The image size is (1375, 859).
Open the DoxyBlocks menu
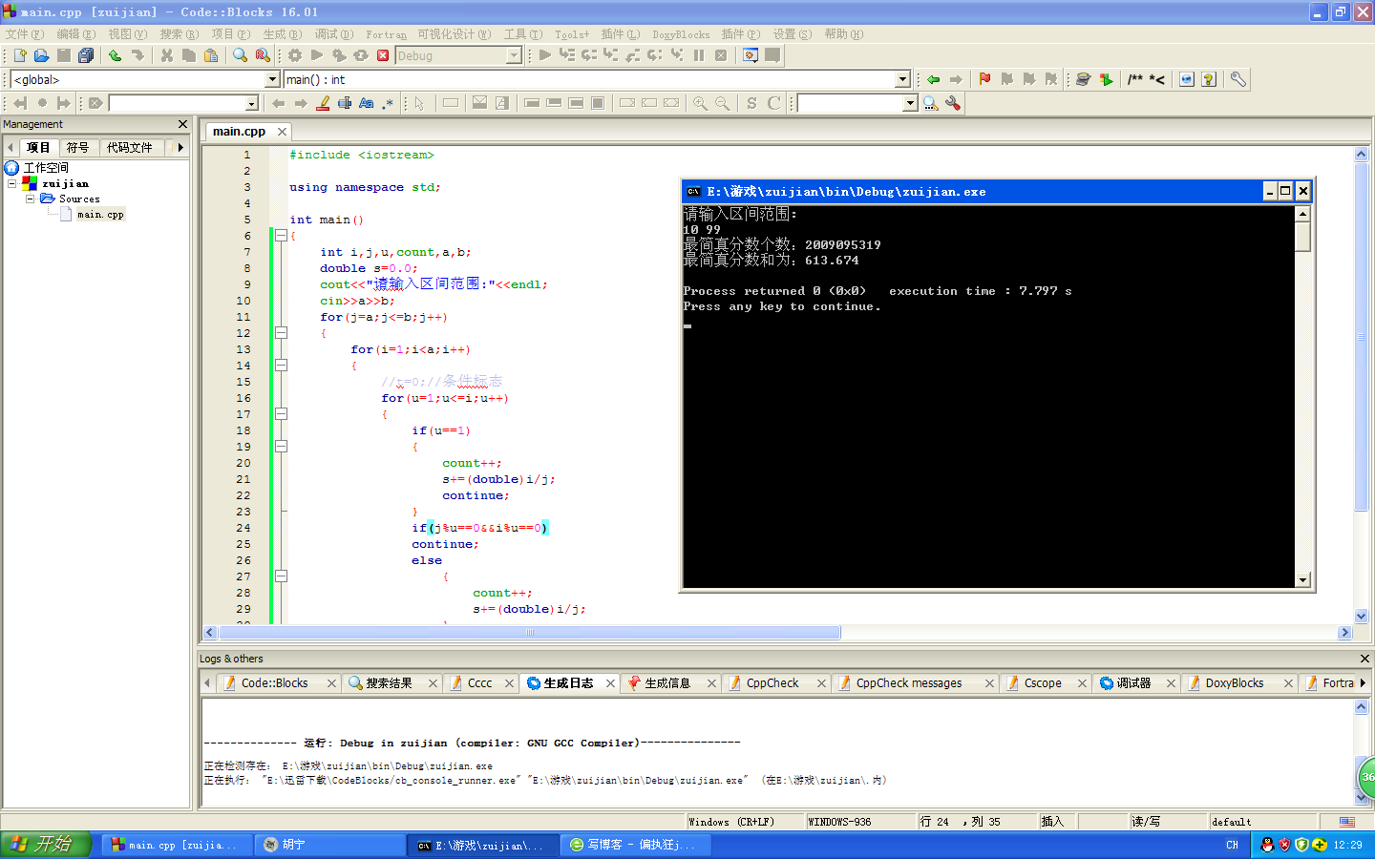681,34
